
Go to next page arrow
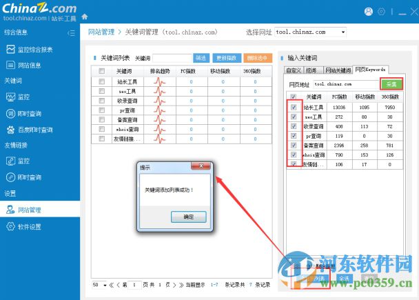(174, 285)
